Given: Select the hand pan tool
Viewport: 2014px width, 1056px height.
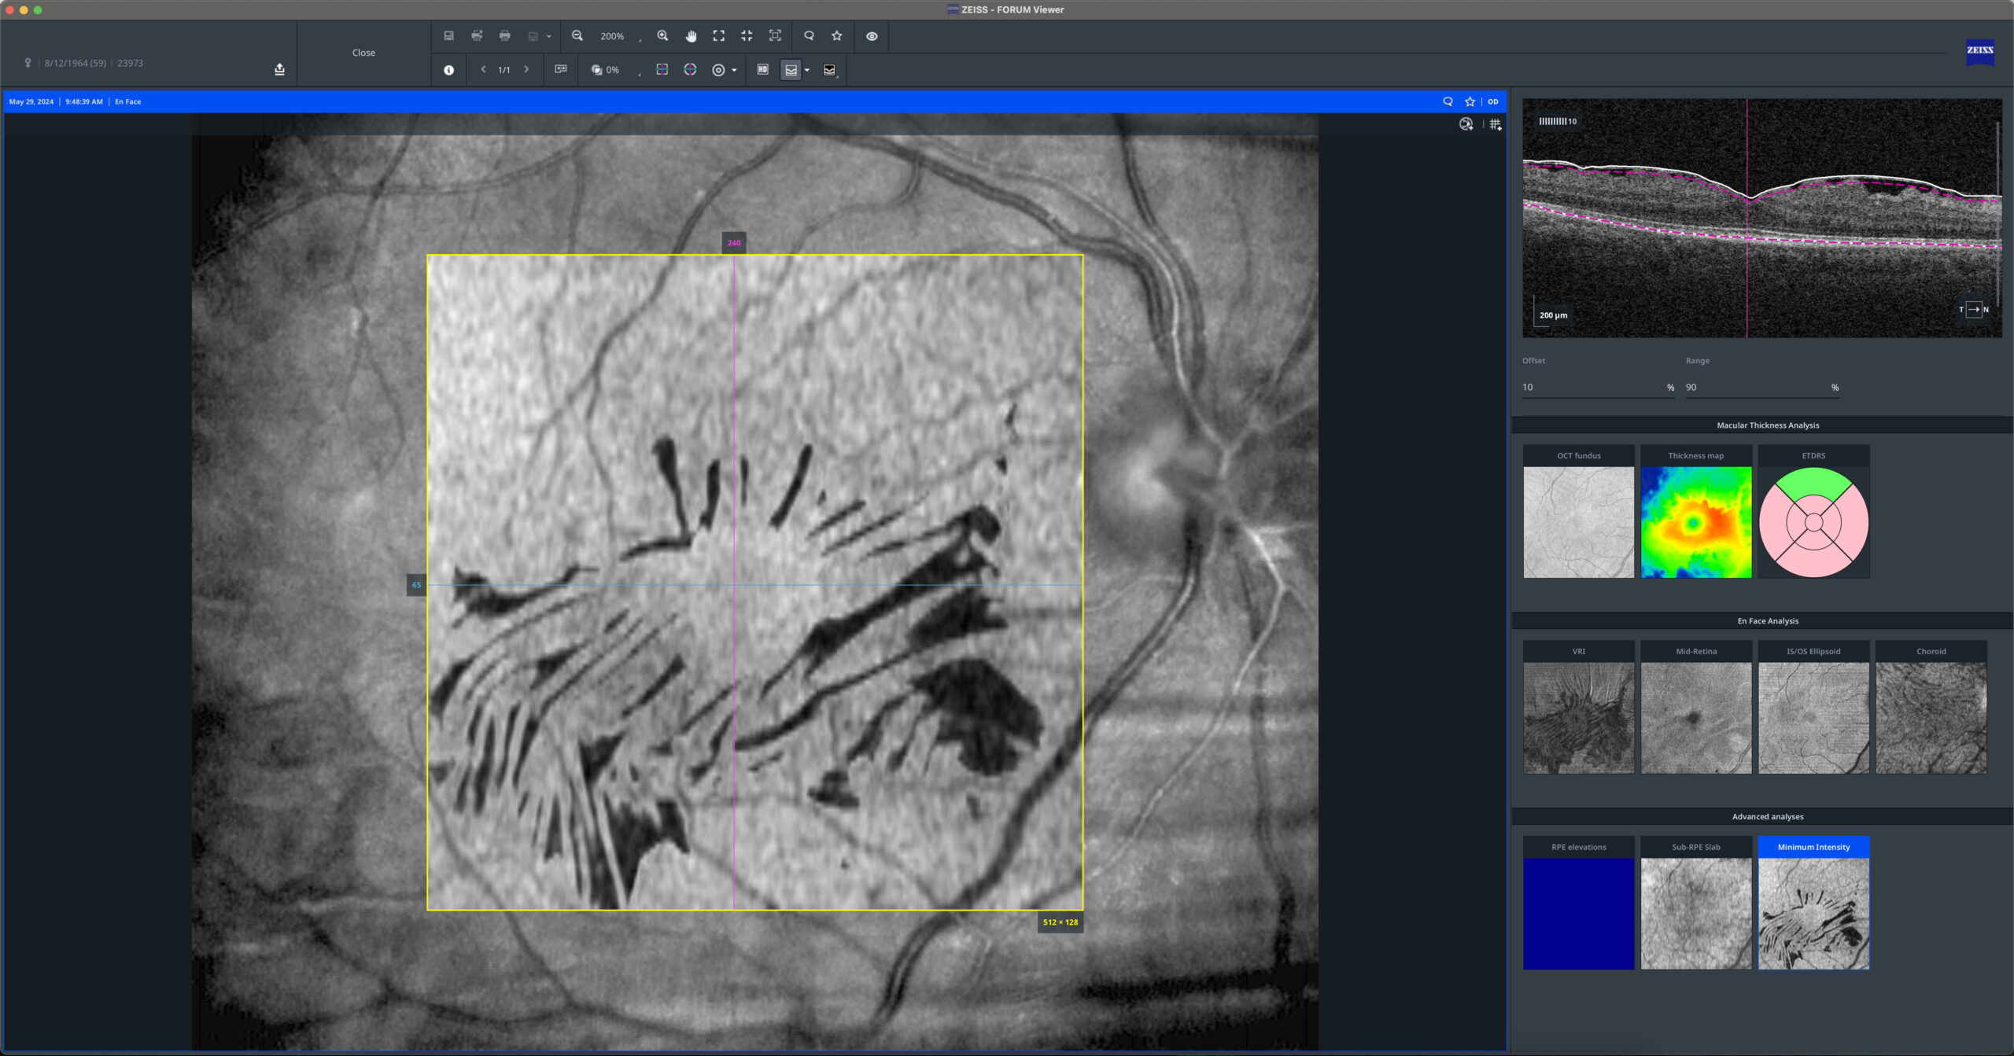Looking at the screenshot, I should (x=691, y=36).
